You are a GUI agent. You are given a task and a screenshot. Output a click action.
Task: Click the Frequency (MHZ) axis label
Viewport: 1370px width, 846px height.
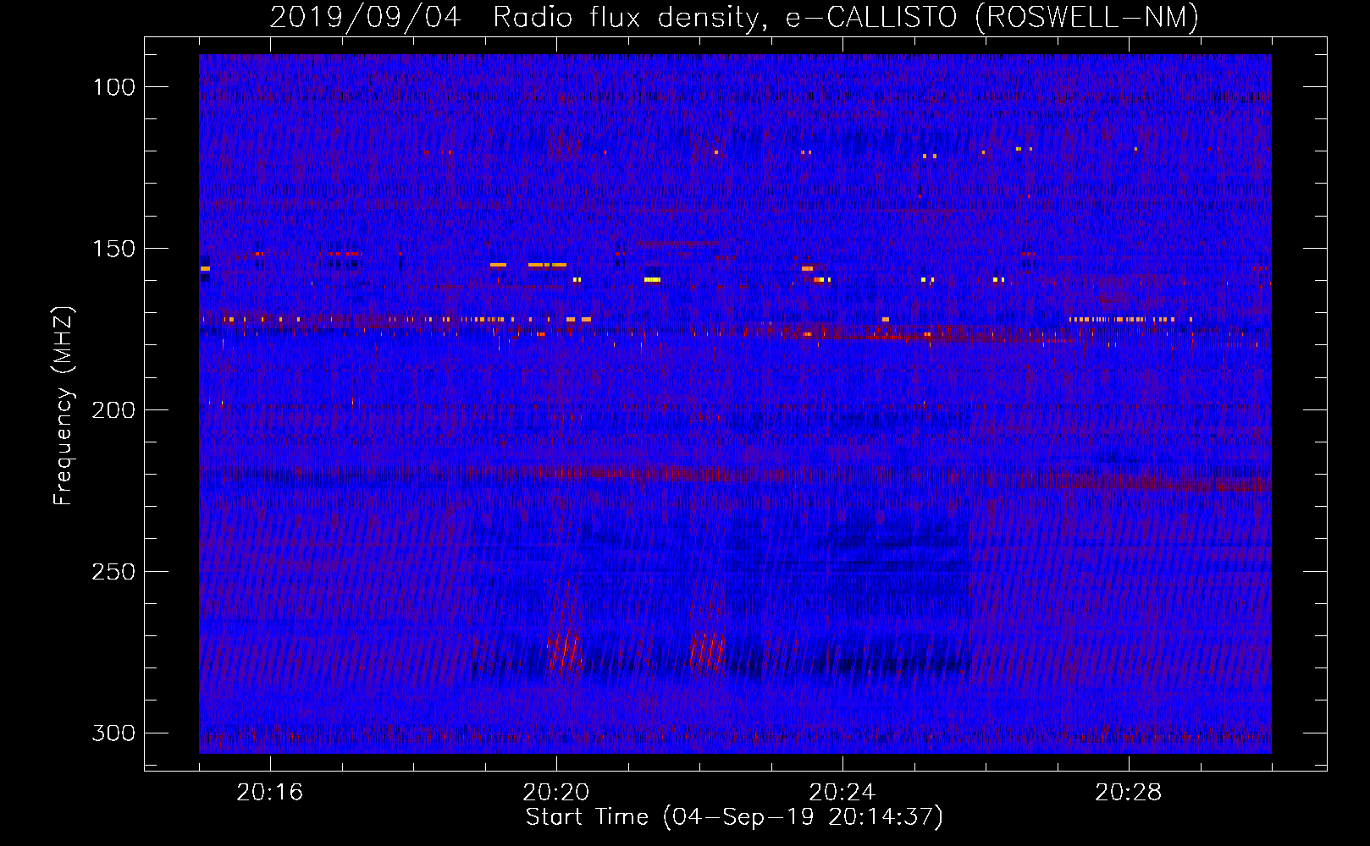tap(64, 405)
